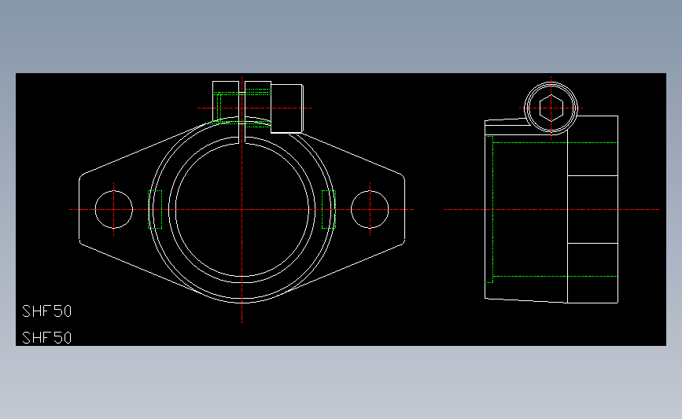Select the lower SHF50 text label
This screenshot has height=419, width=682.
[46, 338]
